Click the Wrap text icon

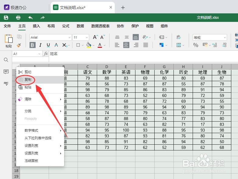[179, 37]
